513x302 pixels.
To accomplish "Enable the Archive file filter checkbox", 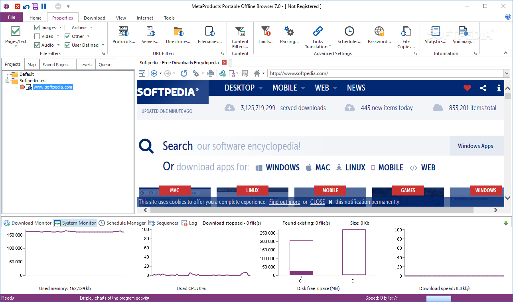I will pos(67,28).
